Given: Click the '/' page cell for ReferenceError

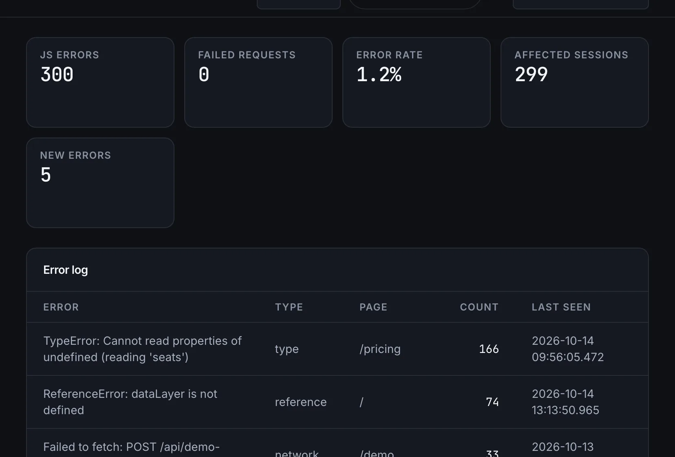Looking at the screenshot, I should pyautogui.click(x=361, y=402).
